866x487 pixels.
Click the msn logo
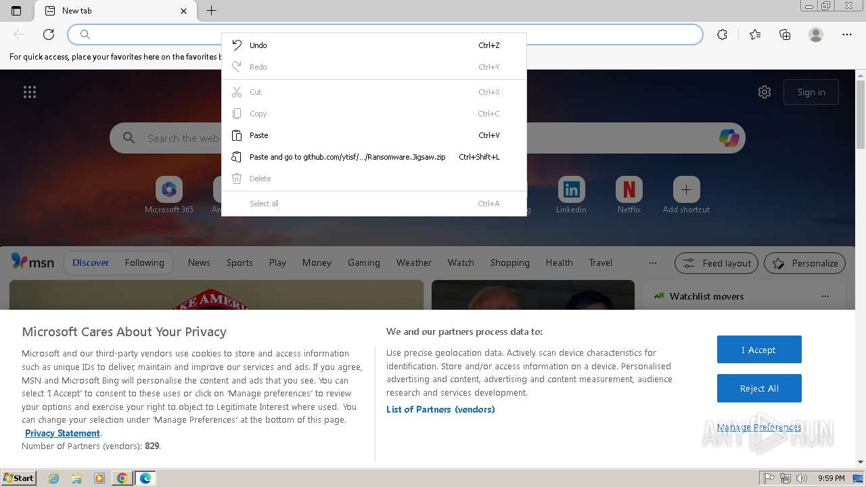pyautogui.click(x=32, y=262)
